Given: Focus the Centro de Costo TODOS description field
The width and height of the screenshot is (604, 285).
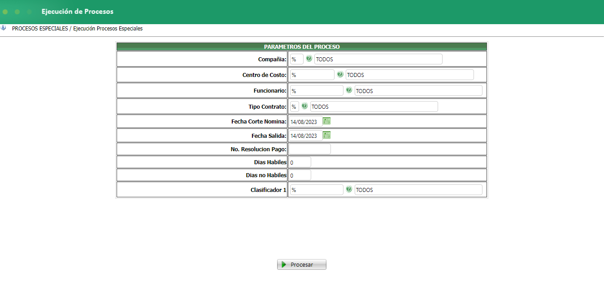Looking at the screenshot, I should [x=409, y=75].
